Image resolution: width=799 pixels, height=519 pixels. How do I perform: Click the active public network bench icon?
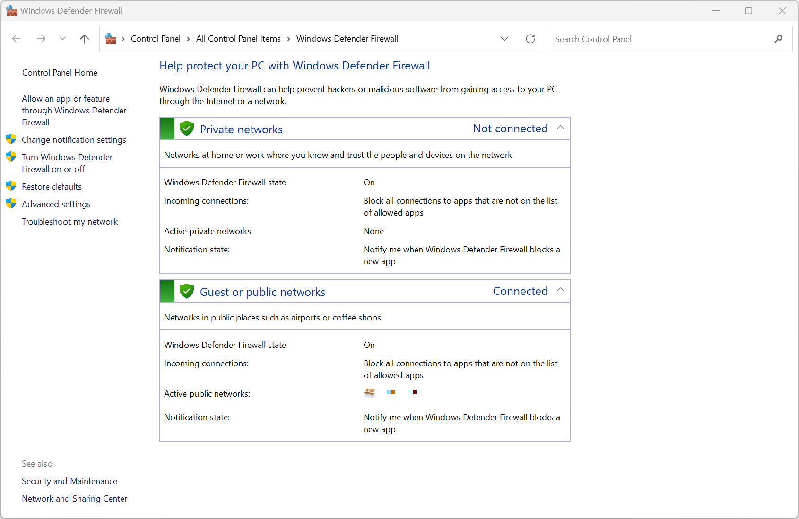pos(369,392)
